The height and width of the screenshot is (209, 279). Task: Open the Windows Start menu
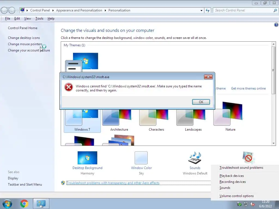(7, 204)
